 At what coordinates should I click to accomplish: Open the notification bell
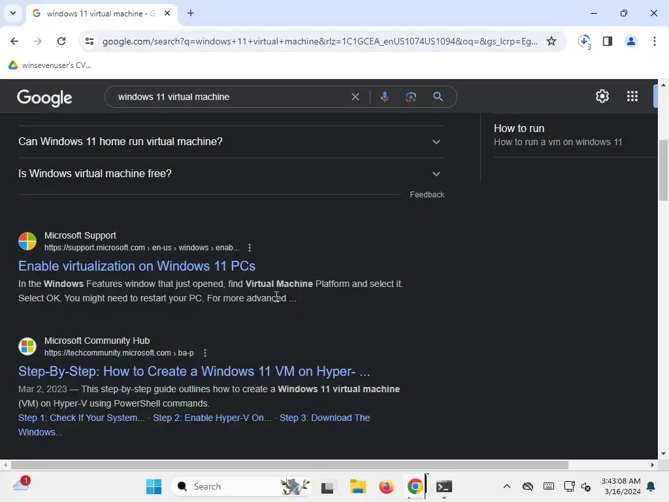651,486
